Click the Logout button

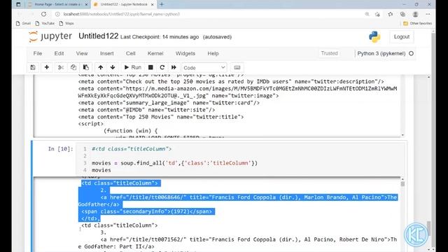coord(401,37)
